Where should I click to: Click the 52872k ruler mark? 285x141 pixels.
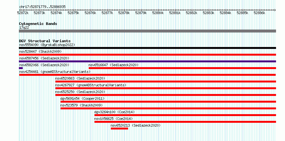[x=23, y=13]
